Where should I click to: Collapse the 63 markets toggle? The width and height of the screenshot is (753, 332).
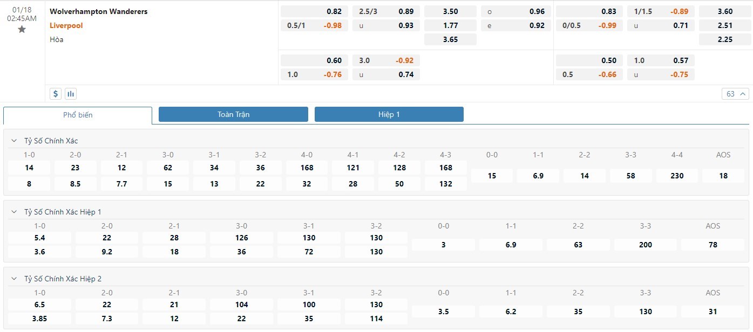(x=735, y=94)
